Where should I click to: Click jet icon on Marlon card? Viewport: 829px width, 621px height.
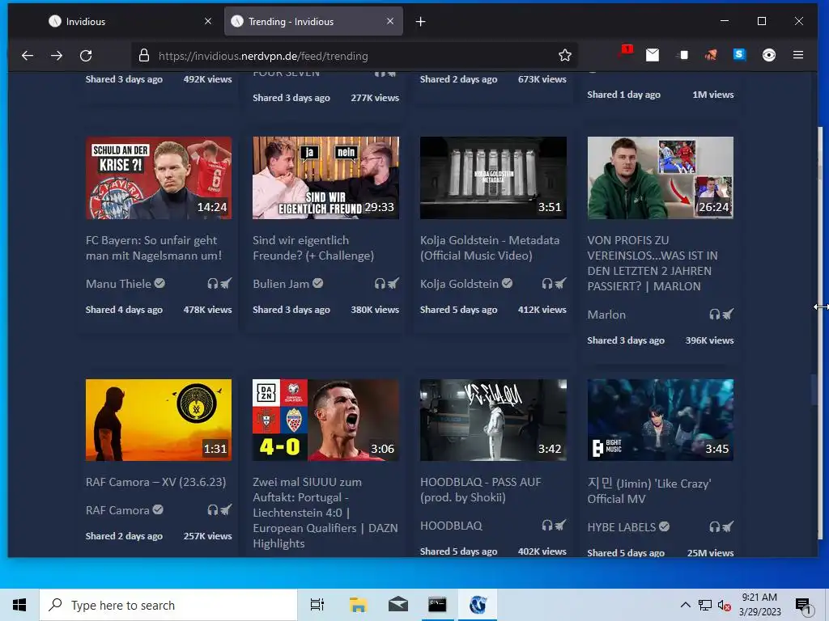(x=728, y=315)
